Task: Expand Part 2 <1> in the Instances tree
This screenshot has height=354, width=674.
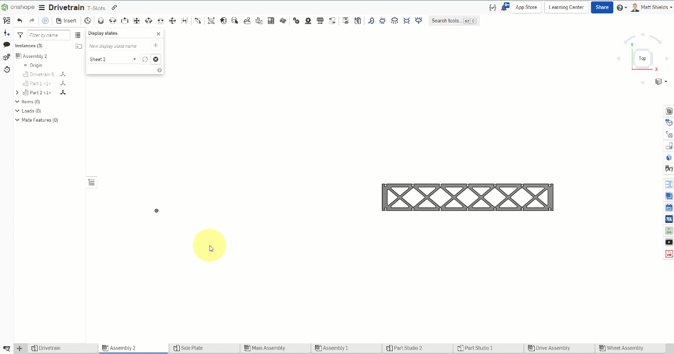Action: tap(17, 92)
